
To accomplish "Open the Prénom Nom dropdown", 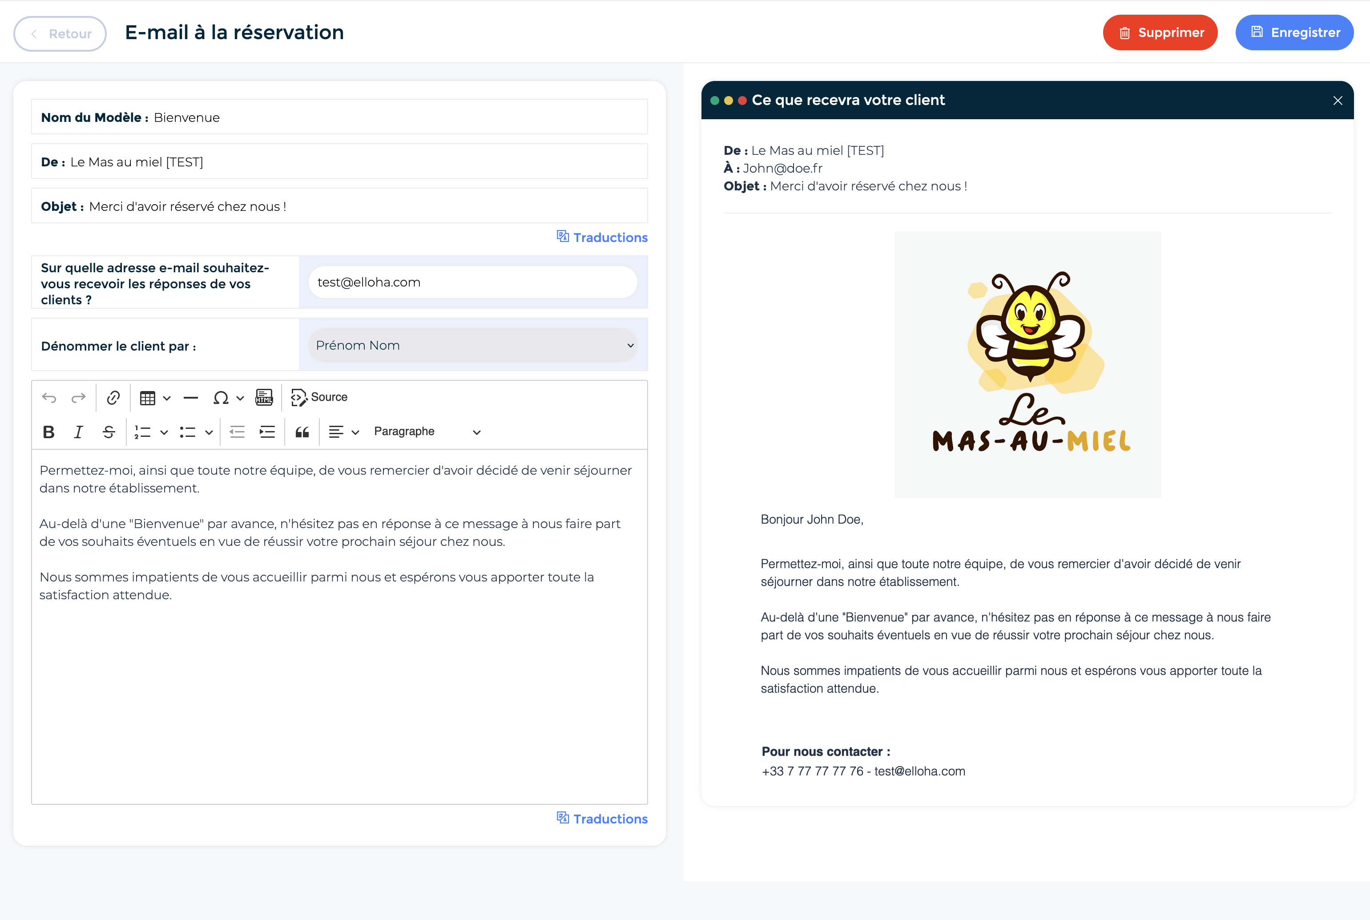I will click(473, 345).
